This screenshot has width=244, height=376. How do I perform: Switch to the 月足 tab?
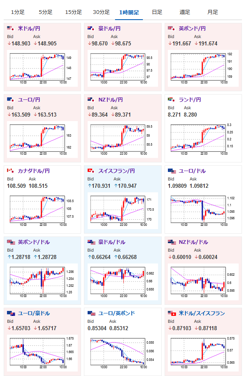tap(212, 12)
